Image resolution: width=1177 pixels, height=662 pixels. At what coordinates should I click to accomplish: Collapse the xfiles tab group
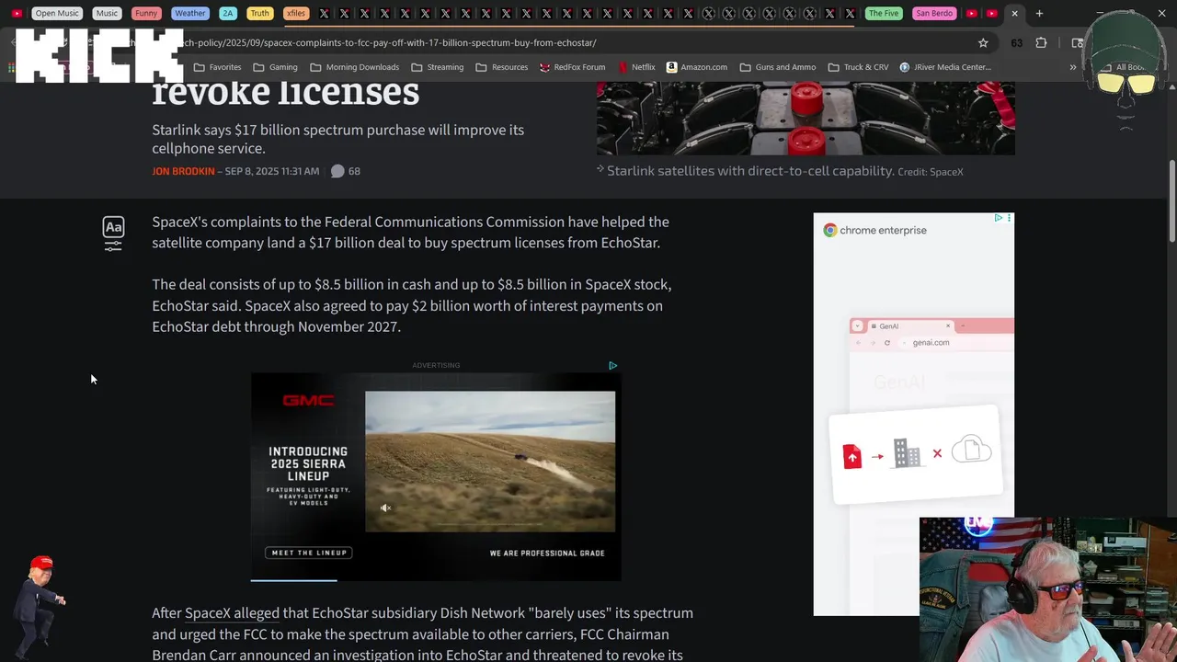295,14
